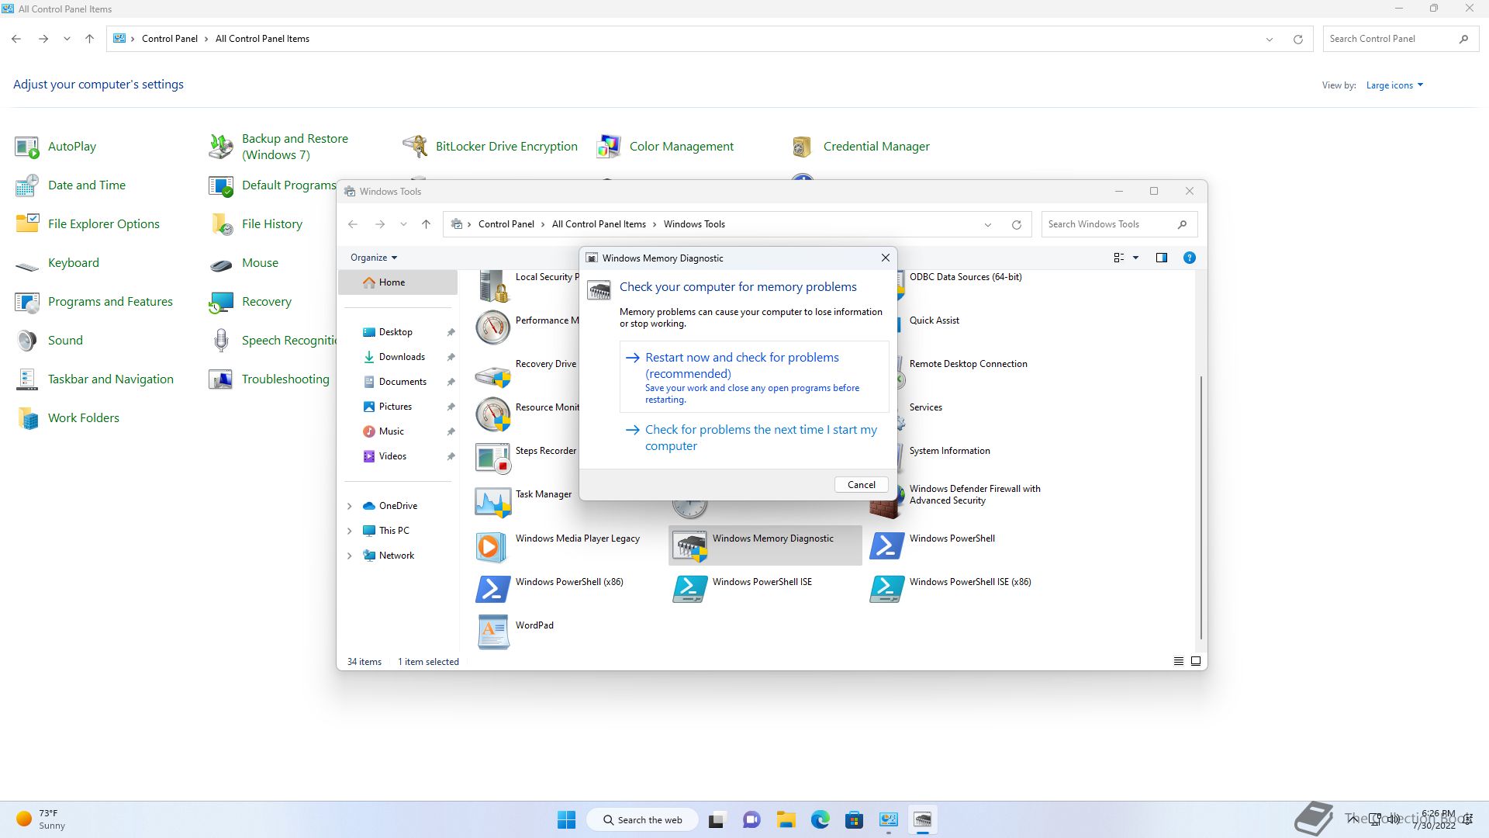Screen dimensions: 1489x838
Task: Switch Windows Tools to details view
Action: pyautogui.click(x=1178, y=661)
